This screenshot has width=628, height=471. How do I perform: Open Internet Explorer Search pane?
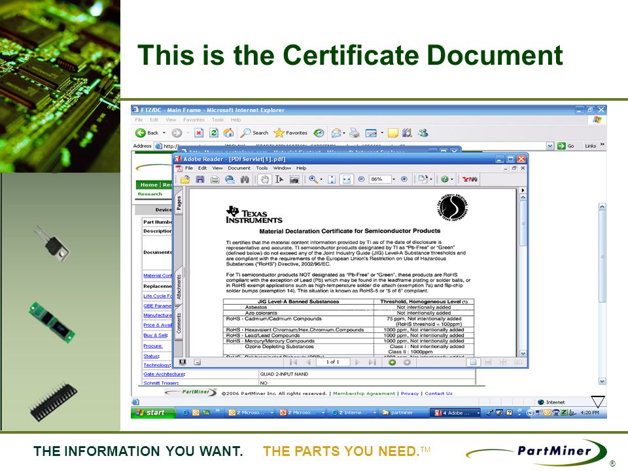click(254, 133)
